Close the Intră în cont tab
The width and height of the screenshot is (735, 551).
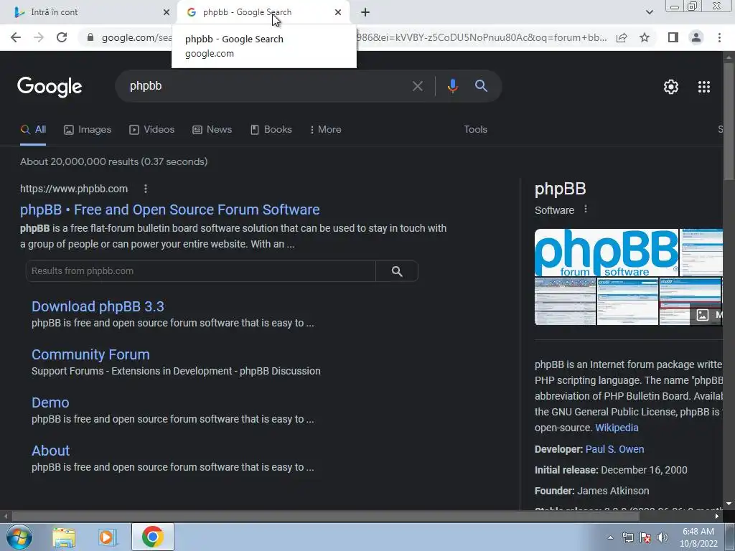[x=167, y=12]
